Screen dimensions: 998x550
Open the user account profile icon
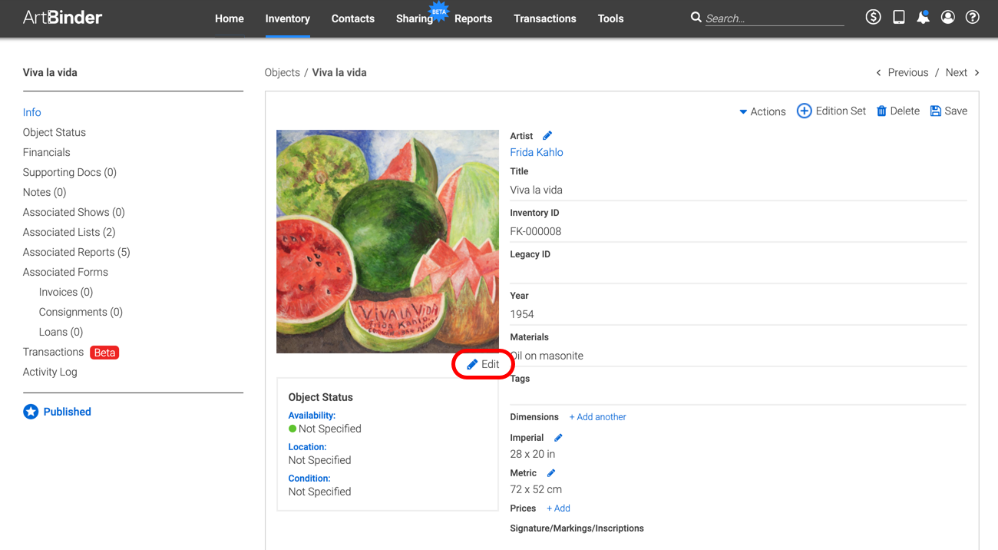pos(948,18)
